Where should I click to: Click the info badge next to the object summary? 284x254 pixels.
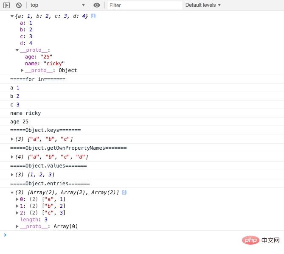(x=93, y=16)
